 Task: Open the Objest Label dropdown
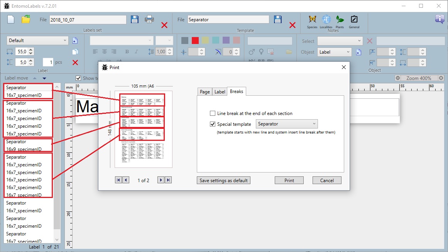[x=334, y=52]
